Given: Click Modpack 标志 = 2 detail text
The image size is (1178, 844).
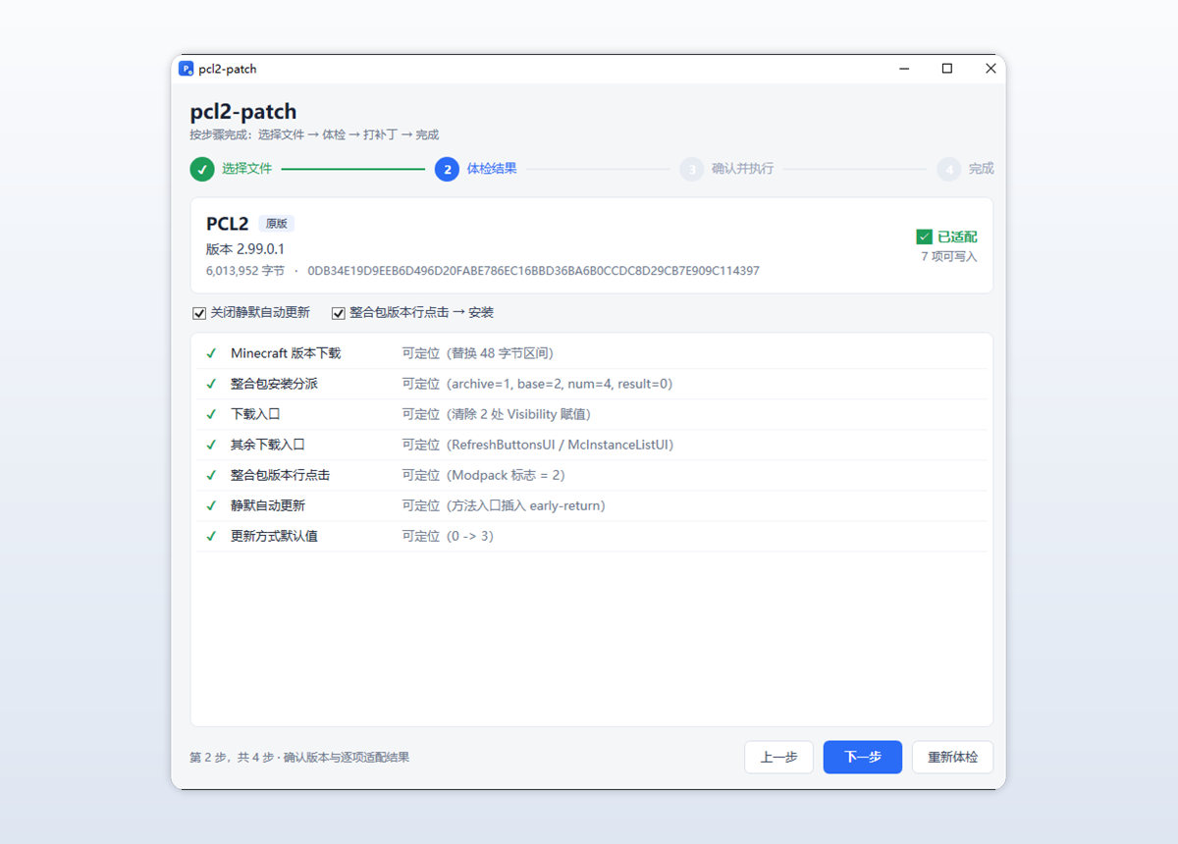Looking at the screenshot, I should point(484,475).
